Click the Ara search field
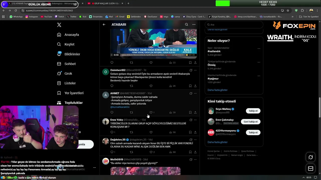 click(234, 25)
